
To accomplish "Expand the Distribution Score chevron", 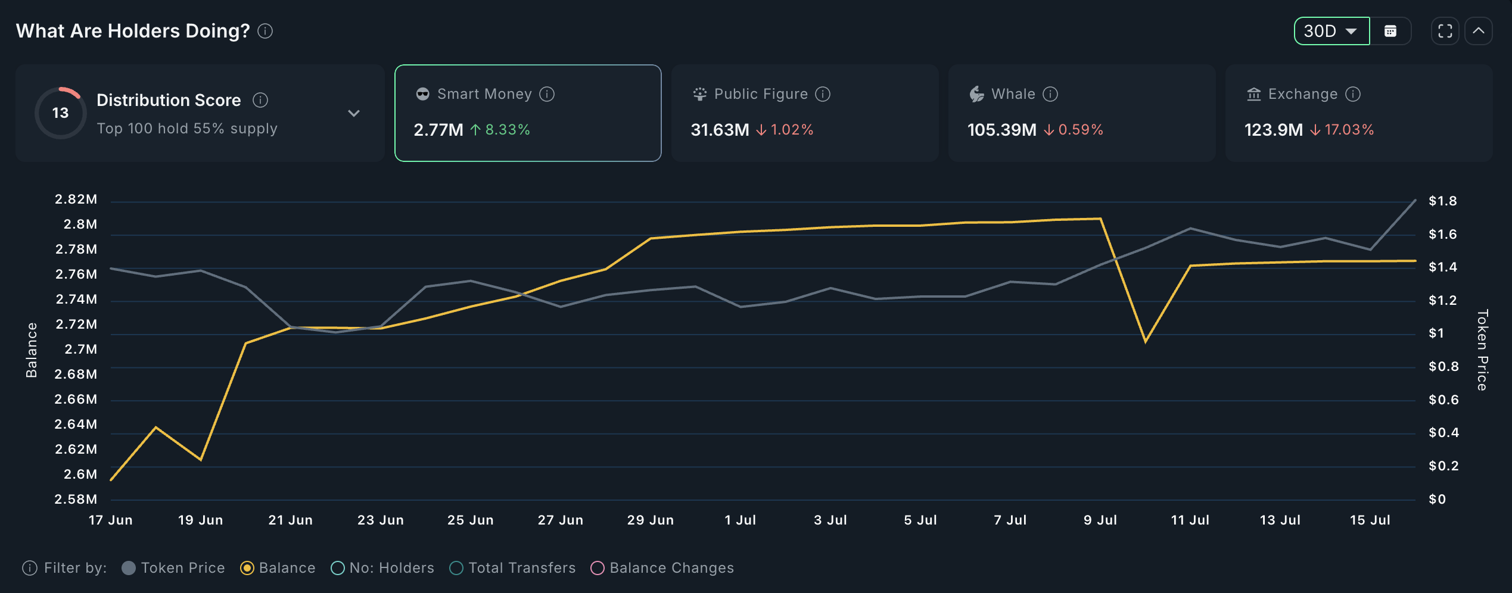I will click(354, 113).
